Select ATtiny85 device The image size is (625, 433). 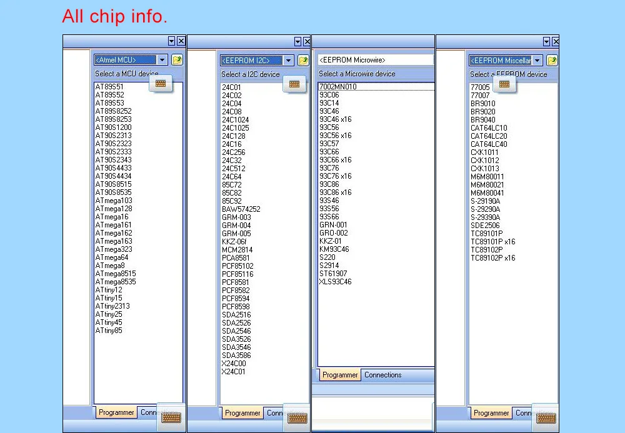[x=108, y=331]
